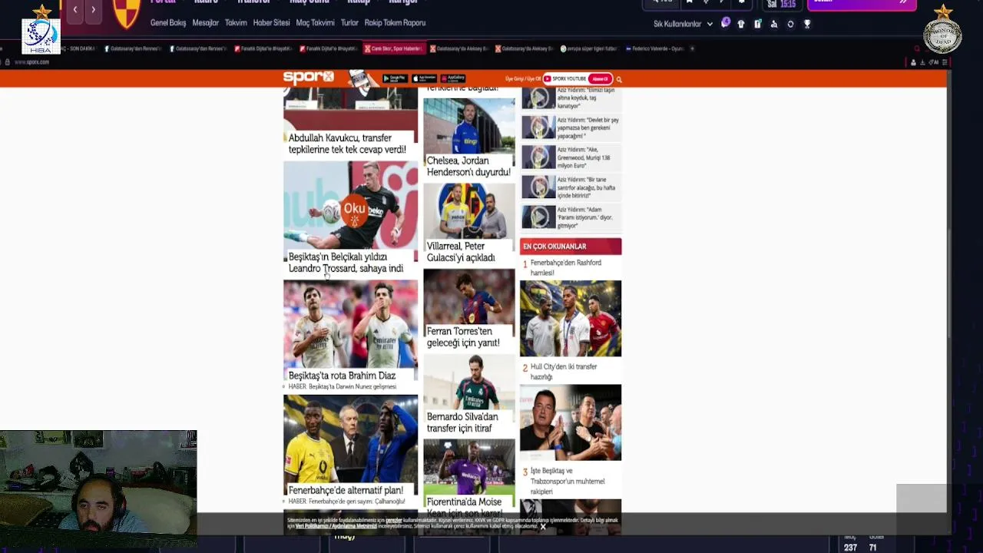
Task: Click the Villarreal Gulacsi signing photo
Action: coord(469,210)
